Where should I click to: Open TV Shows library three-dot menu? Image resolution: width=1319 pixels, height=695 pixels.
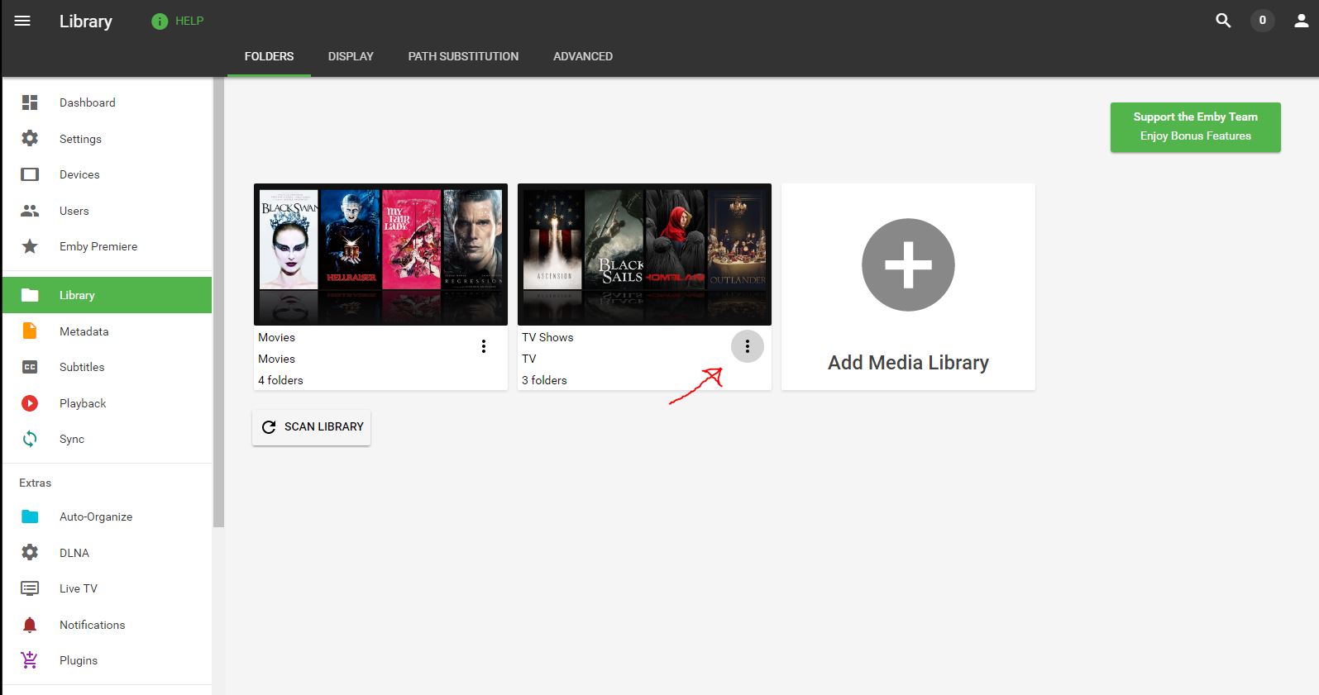[748, 346]
